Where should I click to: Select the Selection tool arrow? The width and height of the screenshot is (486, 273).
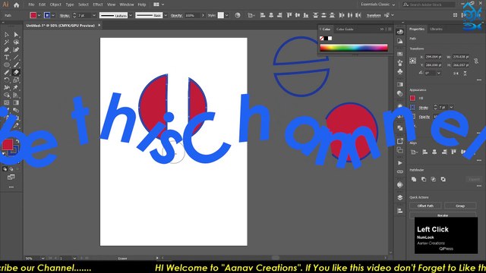[7, 35]
